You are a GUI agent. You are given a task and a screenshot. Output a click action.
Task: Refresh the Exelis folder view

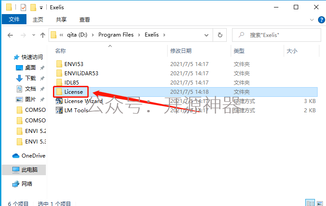coord(220,35)
